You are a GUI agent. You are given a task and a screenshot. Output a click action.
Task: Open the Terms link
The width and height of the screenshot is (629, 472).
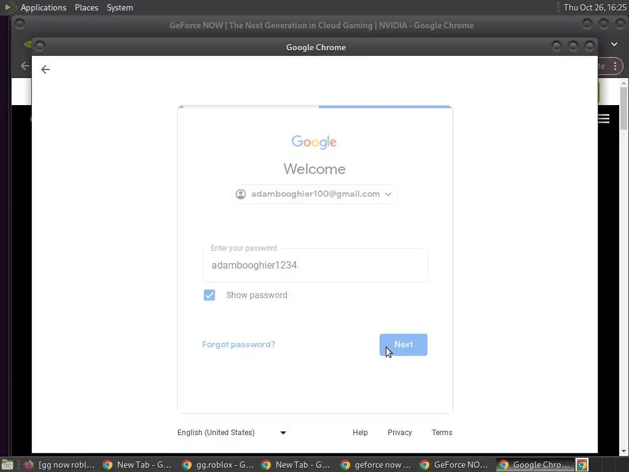tap(442, 432)
